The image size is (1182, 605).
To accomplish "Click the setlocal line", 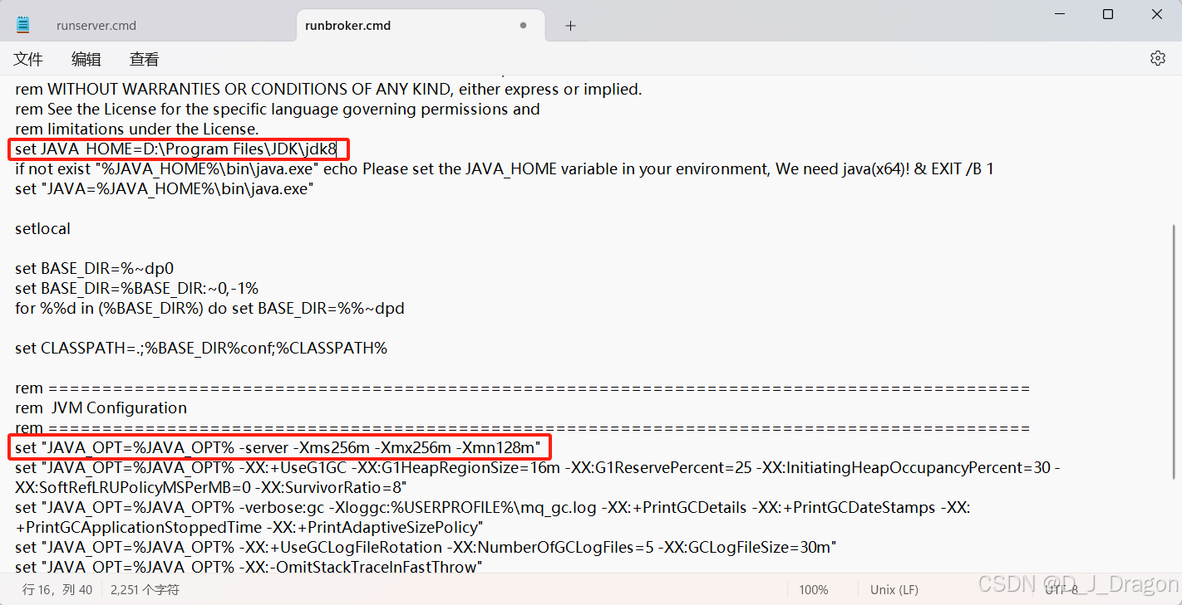I will click(42, 229).
